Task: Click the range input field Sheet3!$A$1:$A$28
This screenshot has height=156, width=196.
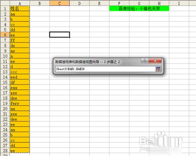Action: tap(105, 69)
